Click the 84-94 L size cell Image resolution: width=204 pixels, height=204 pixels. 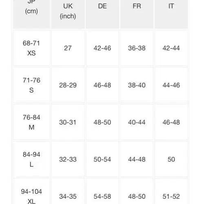(x=31, y=159)
